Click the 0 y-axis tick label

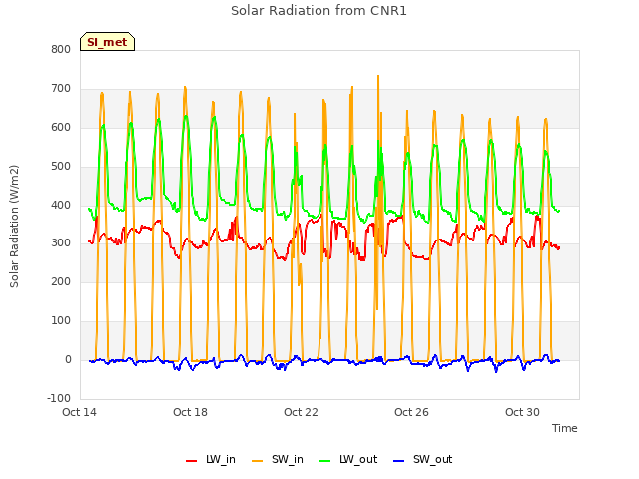(68, 359)
